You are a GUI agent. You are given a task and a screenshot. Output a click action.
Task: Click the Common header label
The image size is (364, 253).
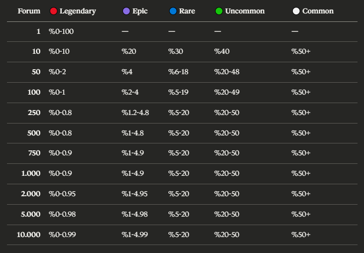(x=318, y=11)
